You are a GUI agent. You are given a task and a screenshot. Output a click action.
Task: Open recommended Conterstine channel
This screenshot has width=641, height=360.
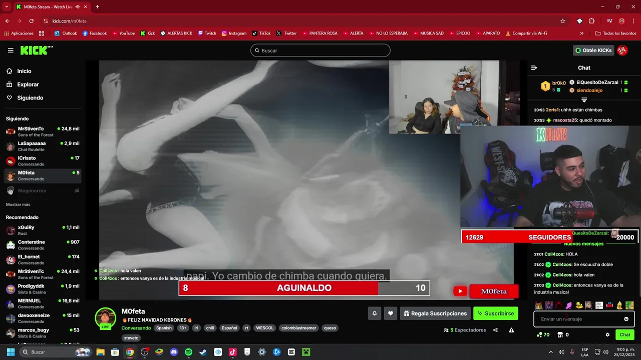(x=43, y=245)
